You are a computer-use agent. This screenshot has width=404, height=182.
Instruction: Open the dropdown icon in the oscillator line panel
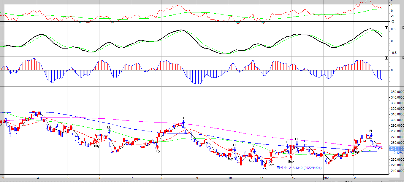coord(386,28)
